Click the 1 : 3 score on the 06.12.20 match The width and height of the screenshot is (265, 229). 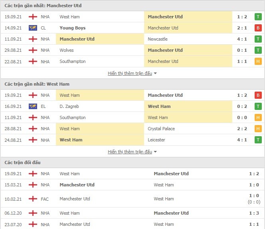pyautogui.click(x=254, y=213)
